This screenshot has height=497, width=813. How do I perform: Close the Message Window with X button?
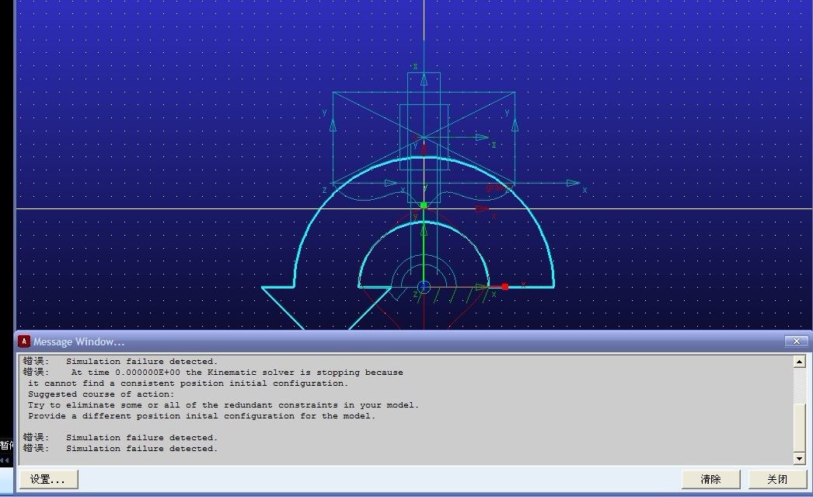[x=795, y=341]
